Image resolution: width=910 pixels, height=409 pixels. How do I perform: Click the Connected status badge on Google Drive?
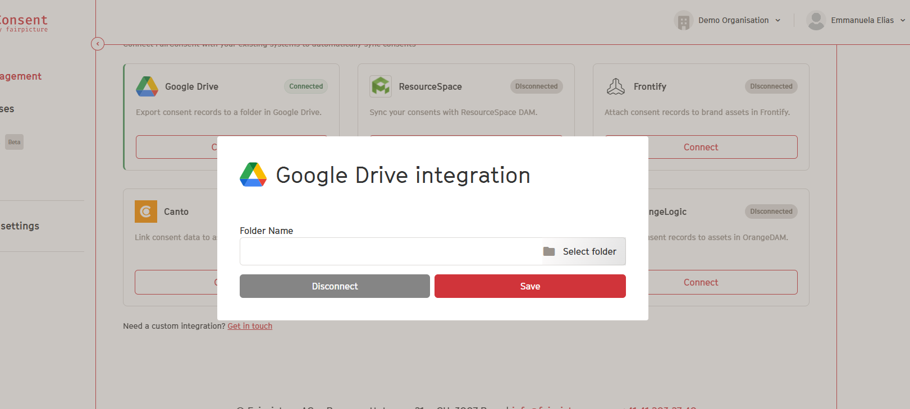coord(306,86)
